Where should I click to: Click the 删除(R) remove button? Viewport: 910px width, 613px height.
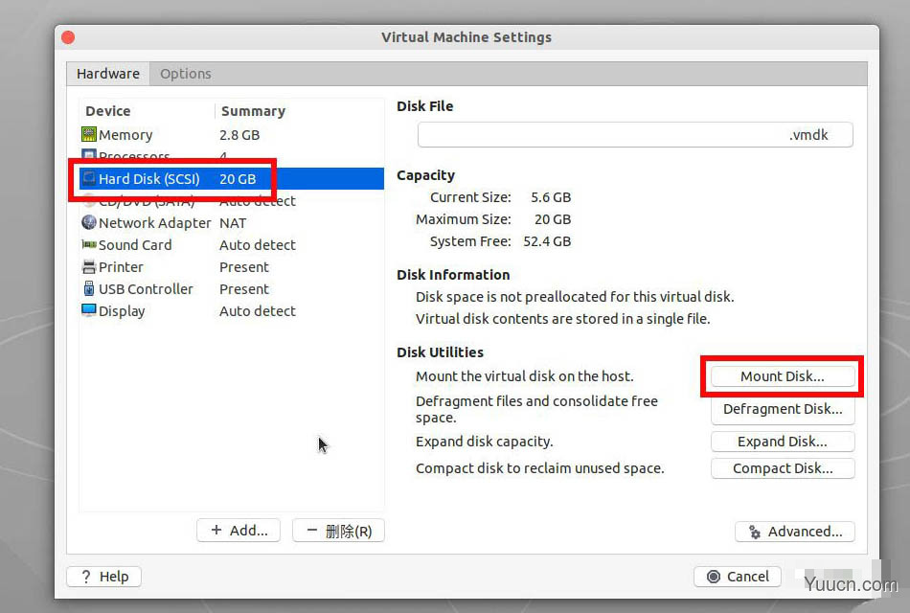338,530
